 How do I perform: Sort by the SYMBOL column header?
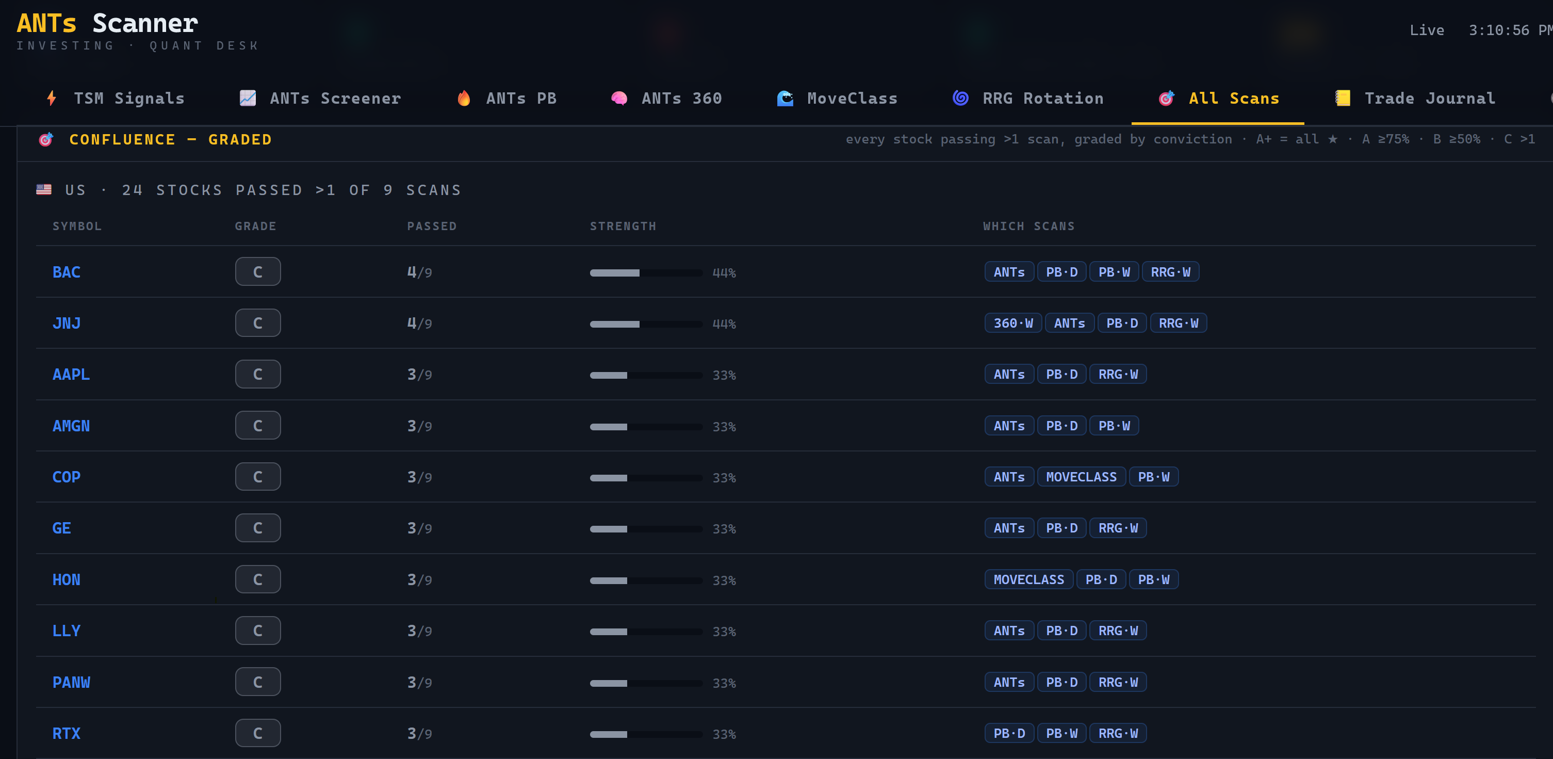pos(77,226)
